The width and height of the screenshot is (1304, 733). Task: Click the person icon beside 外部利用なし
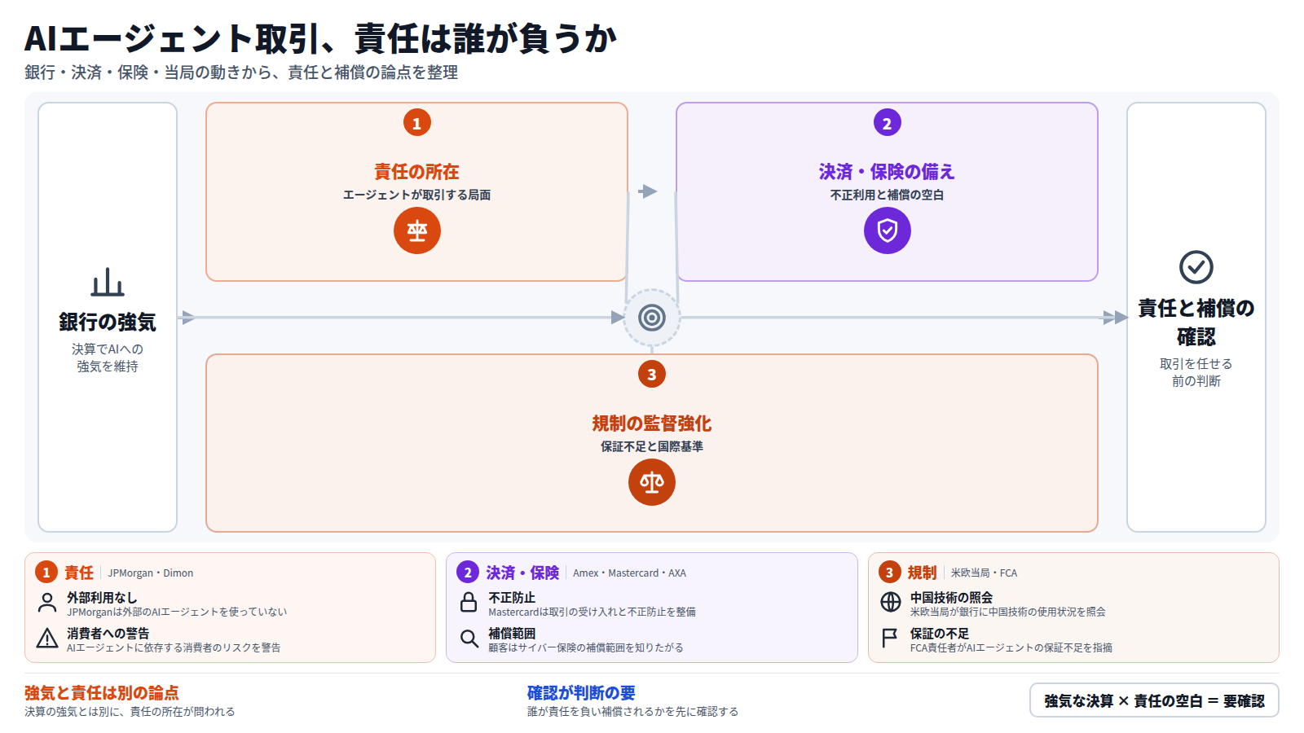(47, 604)
